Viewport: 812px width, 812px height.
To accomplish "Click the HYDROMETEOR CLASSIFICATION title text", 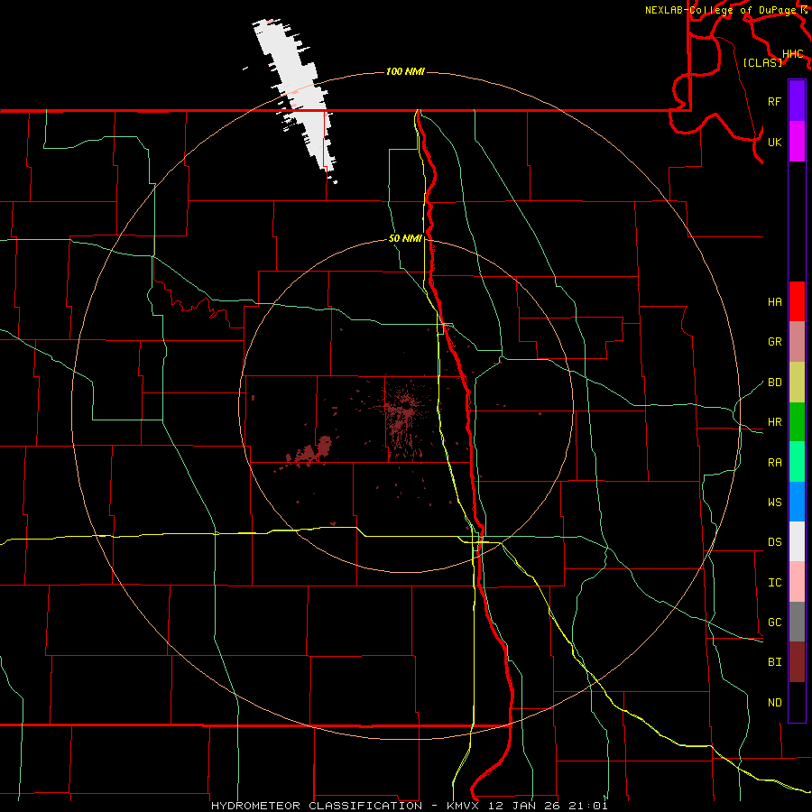I will [x=316, y=806].
